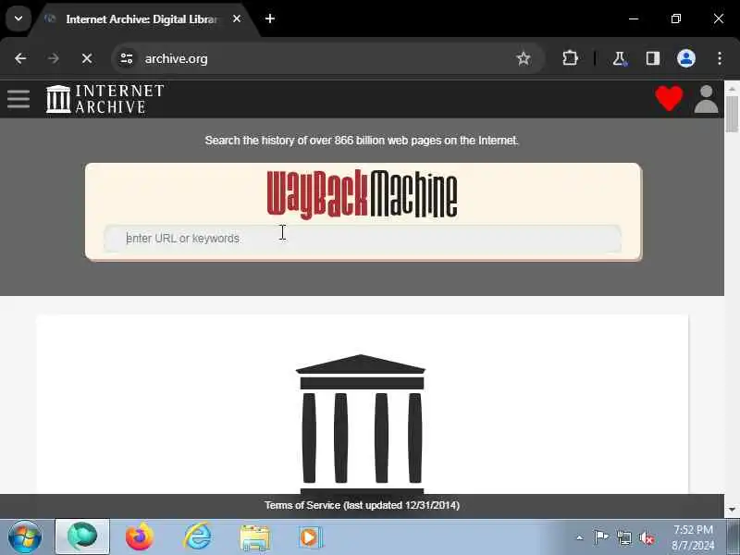Show hidden tray icons arrow

pos(580,537)
